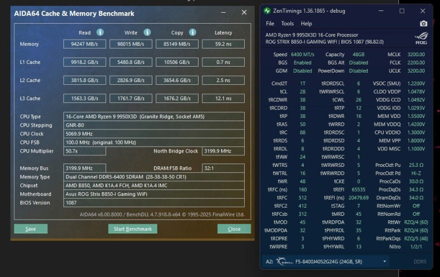Click the L2 Cache Read value 3815.8 GB/s
The image size is (440, 277).
coord(85,80)
